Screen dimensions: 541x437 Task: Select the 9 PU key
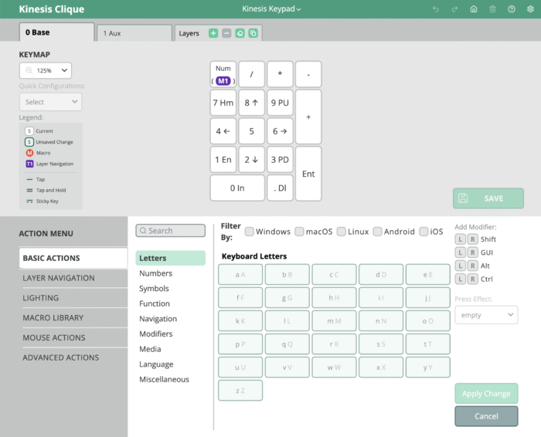tap(280, 103)
